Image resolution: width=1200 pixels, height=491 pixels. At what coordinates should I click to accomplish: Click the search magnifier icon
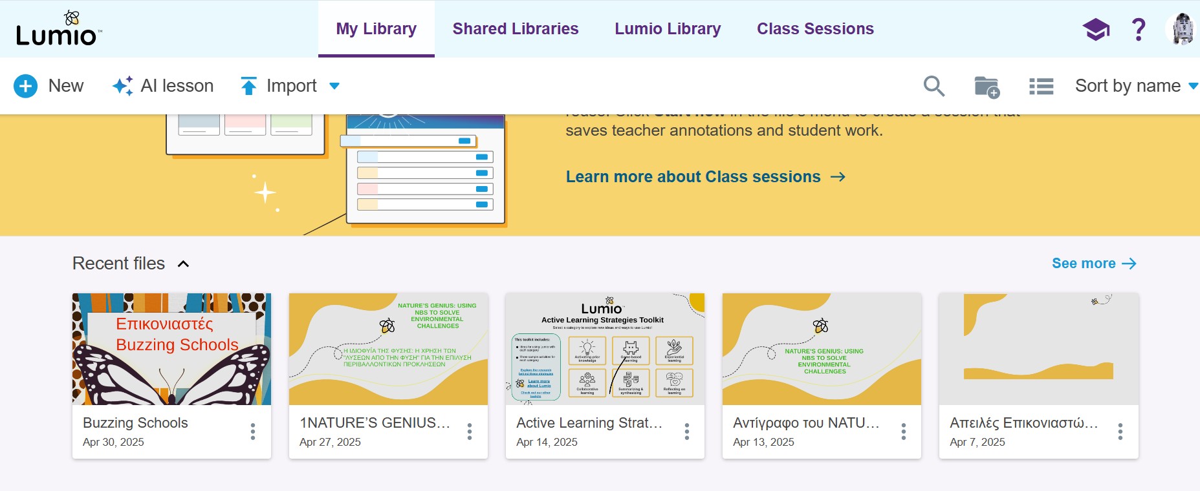click(x=933, y=86)
